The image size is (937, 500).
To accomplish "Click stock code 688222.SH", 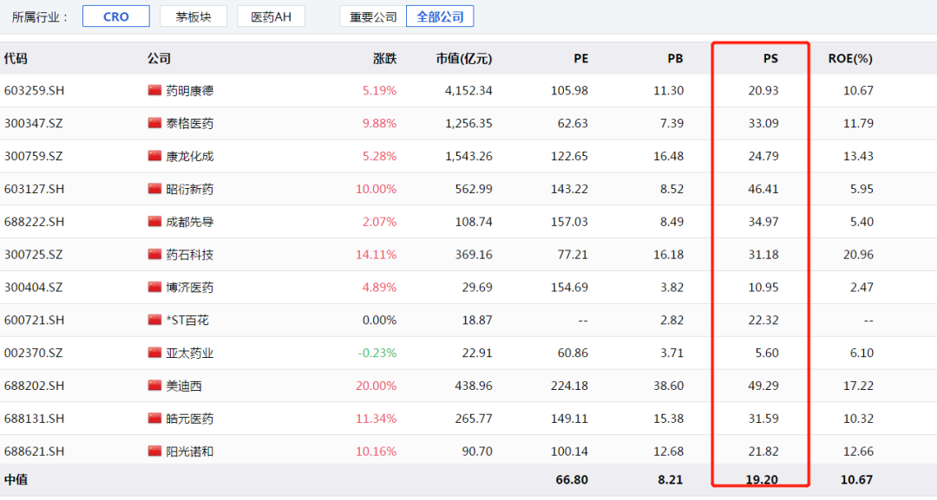I will pos(34,222).
